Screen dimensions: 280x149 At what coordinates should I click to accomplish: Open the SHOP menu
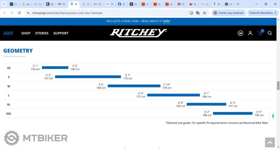coord(26,33)
